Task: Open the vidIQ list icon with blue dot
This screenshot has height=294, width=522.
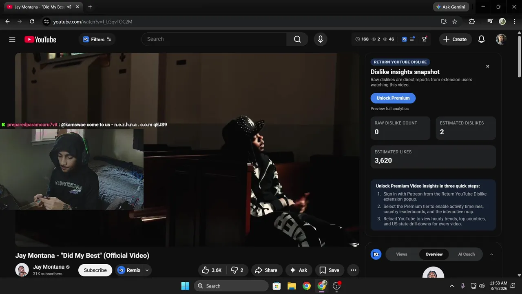Action: tap(412, 39)
